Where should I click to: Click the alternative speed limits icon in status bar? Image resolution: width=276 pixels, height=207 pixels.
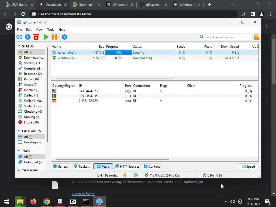tap(136, 175)
